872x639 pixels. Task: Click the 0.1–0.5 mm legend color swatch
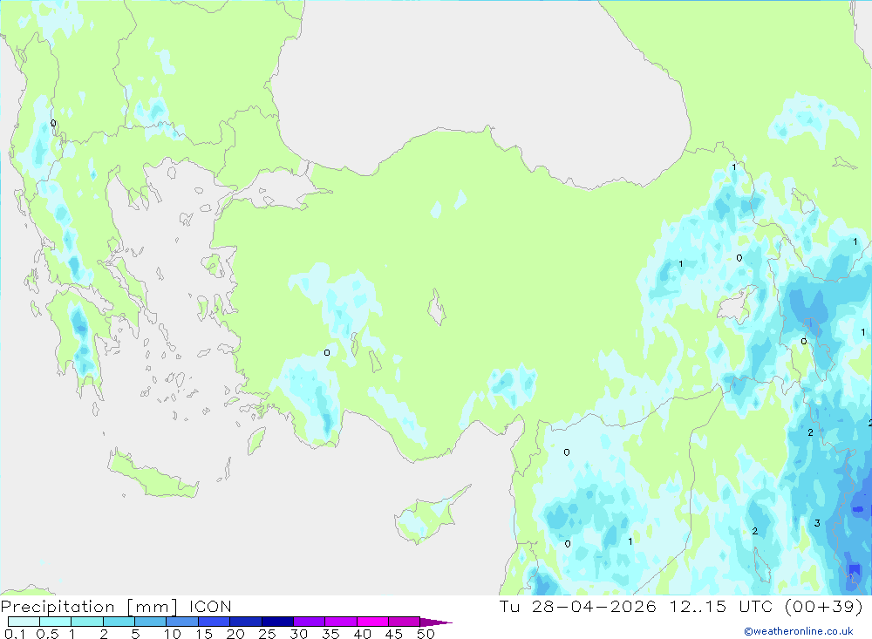(x=24, y=622)
